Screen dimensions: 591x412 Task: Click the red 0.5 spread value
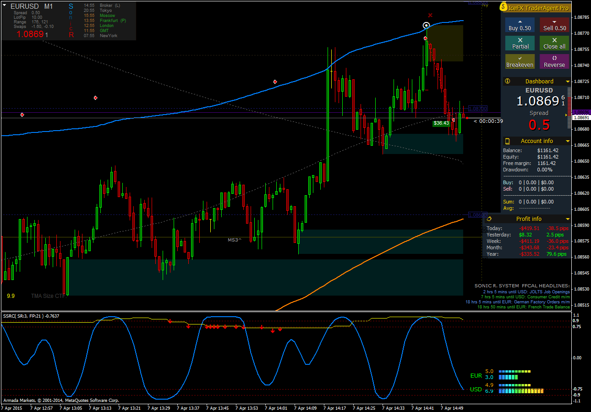(539, 125)
